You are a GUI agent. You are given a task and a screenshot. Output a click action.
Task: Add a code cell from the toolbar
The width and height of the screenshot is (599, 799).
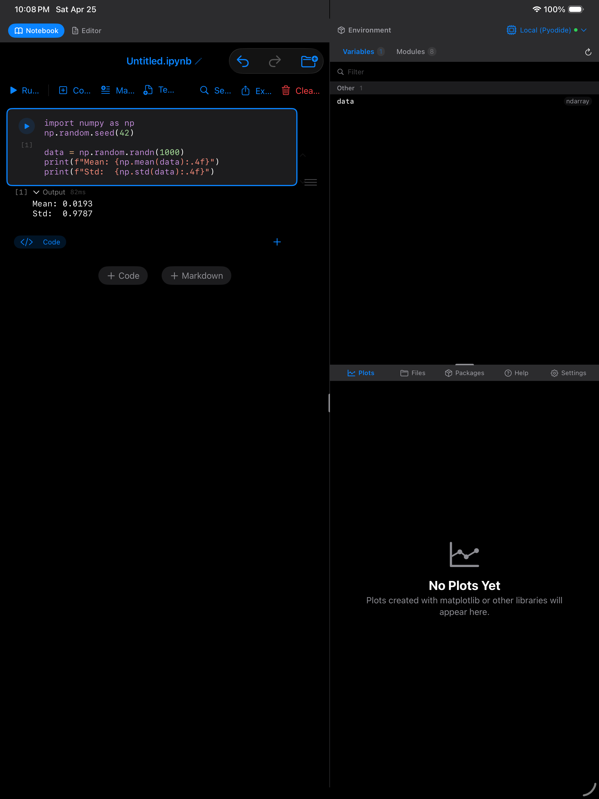pos(75,90)
